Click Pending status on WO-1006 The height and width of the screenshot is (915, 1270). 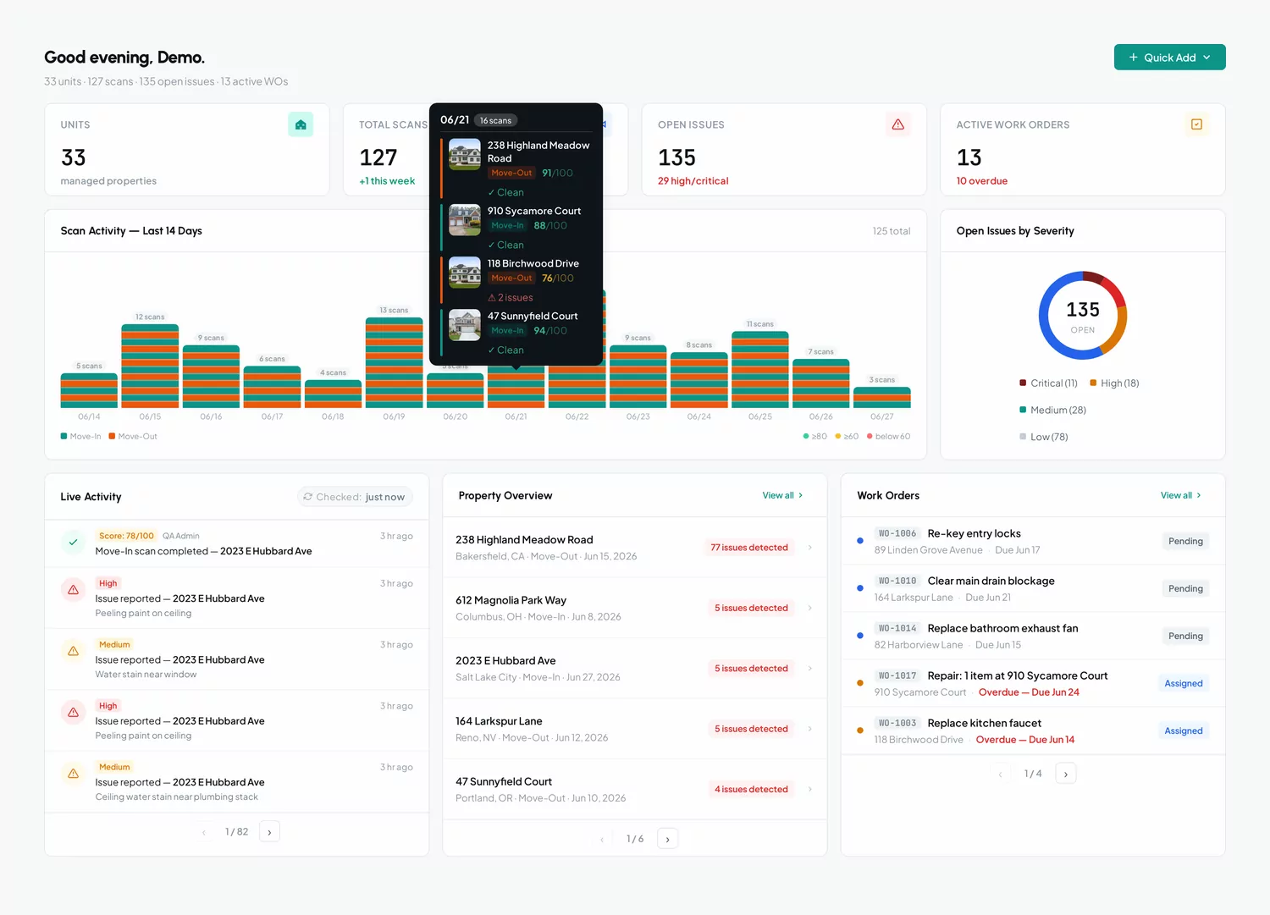[x=1185, y=541]
